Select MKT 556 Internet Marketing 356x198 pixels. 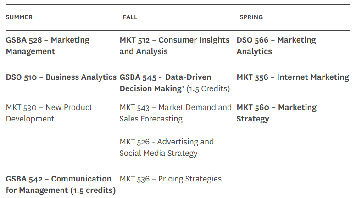293,77
